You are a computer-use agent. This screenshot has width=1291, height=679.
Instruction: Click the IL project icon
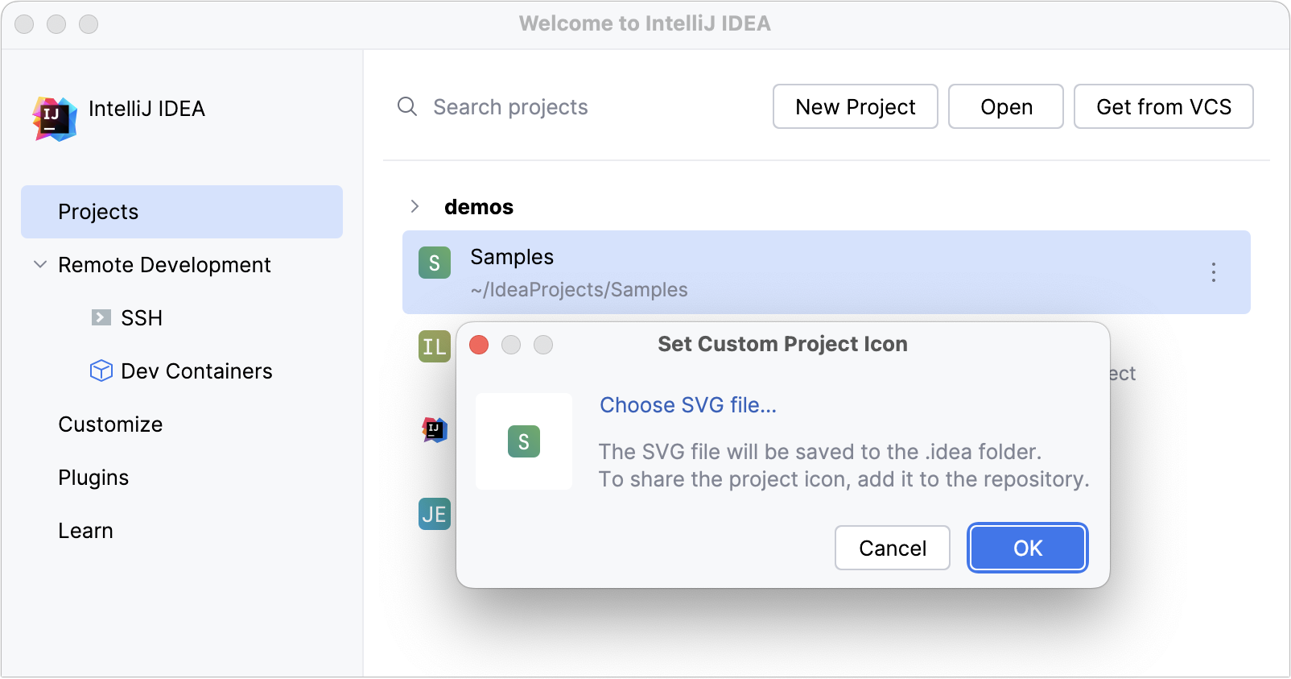click(x=435, y=346)
